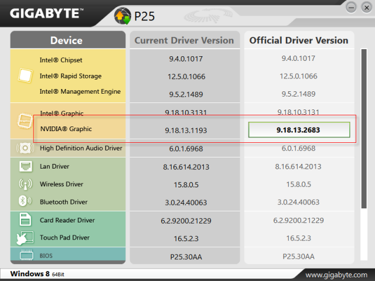This screenshot has height=281, width=375.
Task: Click the Lan Driver ethernet icon
Action: coord(25,166)
